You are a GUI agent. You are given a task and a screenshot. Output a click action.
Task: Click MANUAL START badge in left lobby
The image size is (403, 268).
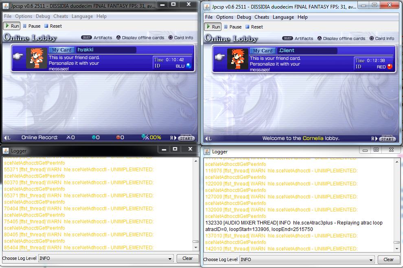click(186, 137)
